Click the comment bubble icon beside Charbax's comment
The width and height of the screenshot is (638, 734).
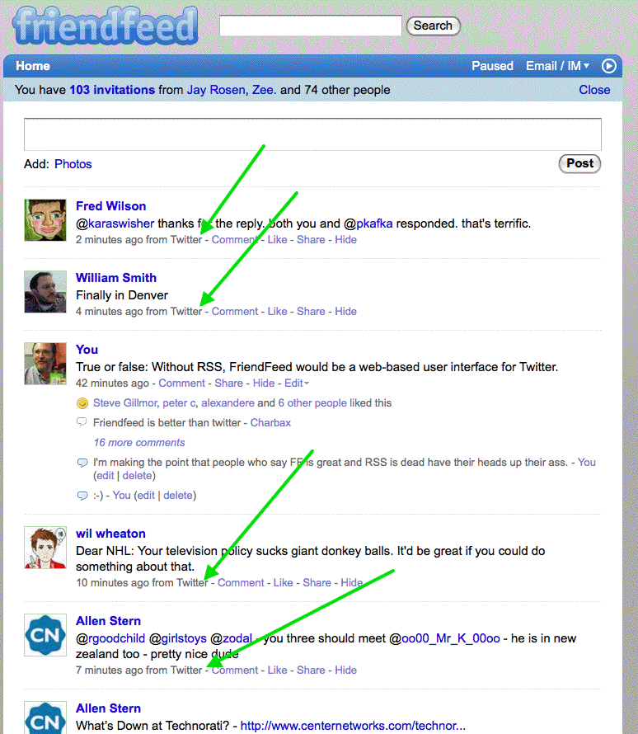click(82, 423)
